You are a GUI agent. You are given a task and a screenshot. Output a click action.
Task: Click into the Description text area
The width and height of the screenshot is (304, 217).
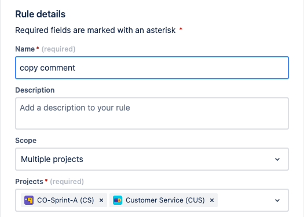[x=152, y=113]
